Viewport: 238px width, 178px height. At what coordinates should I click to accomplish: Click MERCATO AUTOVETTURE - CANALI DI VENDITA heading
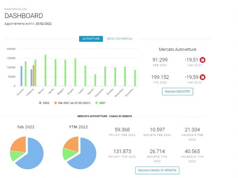[105, 116]
